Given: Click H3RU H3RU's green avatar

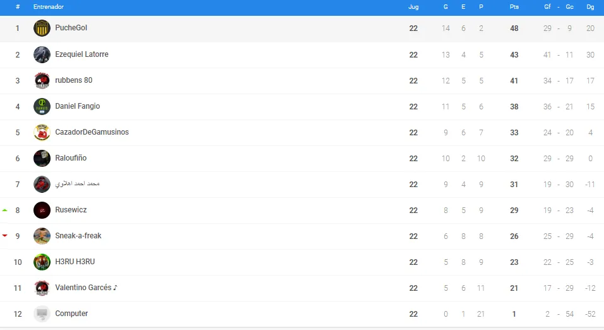Looking at the screenshot, I should pos(42,262).
